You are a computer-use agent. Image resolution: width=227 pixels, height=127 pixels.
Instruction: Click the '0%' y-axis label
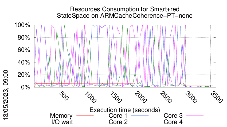click(26, 87)
